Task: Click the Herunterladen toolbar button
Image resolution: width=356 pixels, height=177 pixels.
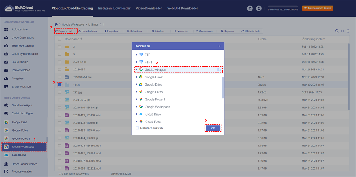Action: coord(88,31)
